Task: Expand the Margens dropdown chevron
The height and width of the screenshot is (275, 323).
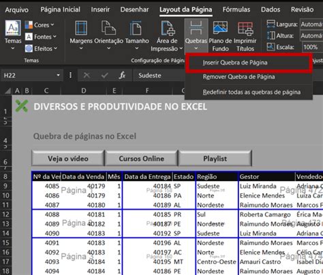Action: click(x=81, y=48)
